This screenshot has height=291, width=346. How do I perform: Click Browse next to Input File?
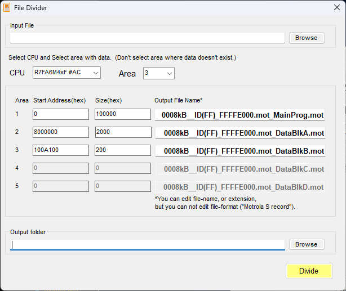(x=307, y=38)
